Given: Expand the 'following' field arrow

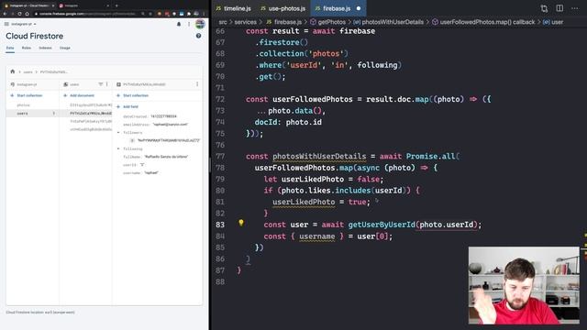Looking at the screenshot, I should tap(118, 148).
